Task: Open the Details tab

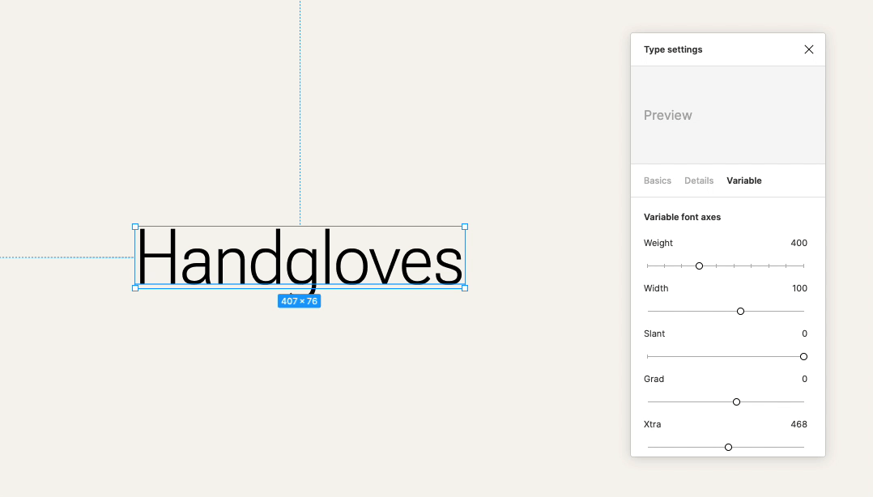Action: 699,181
